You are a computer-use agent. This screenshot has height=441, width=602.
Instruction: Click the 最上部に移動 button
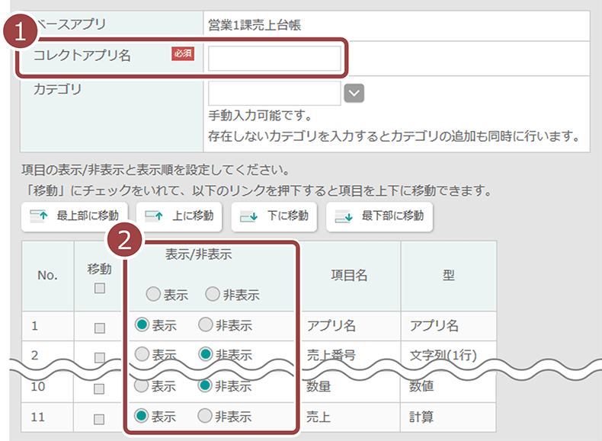74,216
